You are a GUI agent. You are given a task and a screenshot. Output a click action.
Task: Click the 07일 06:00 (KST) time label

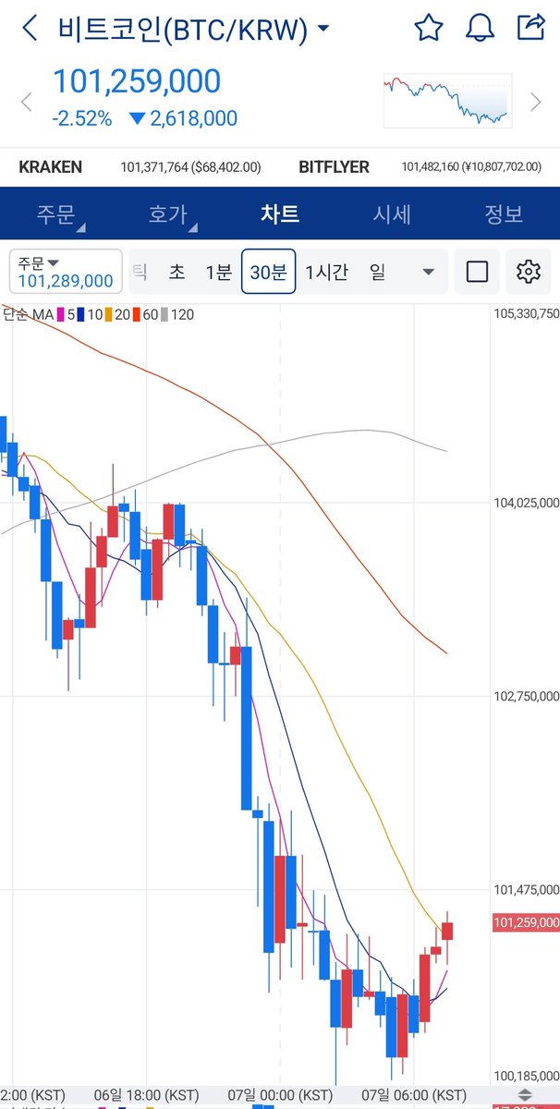413,1094
